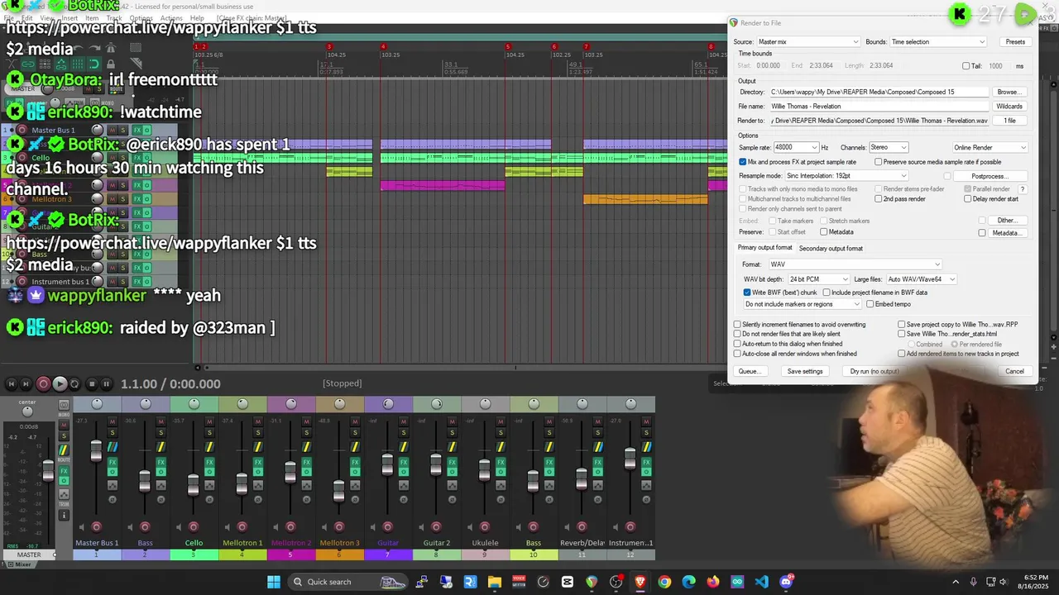Open FX on Mellotron 1 mixer channel

click(258, 462)
